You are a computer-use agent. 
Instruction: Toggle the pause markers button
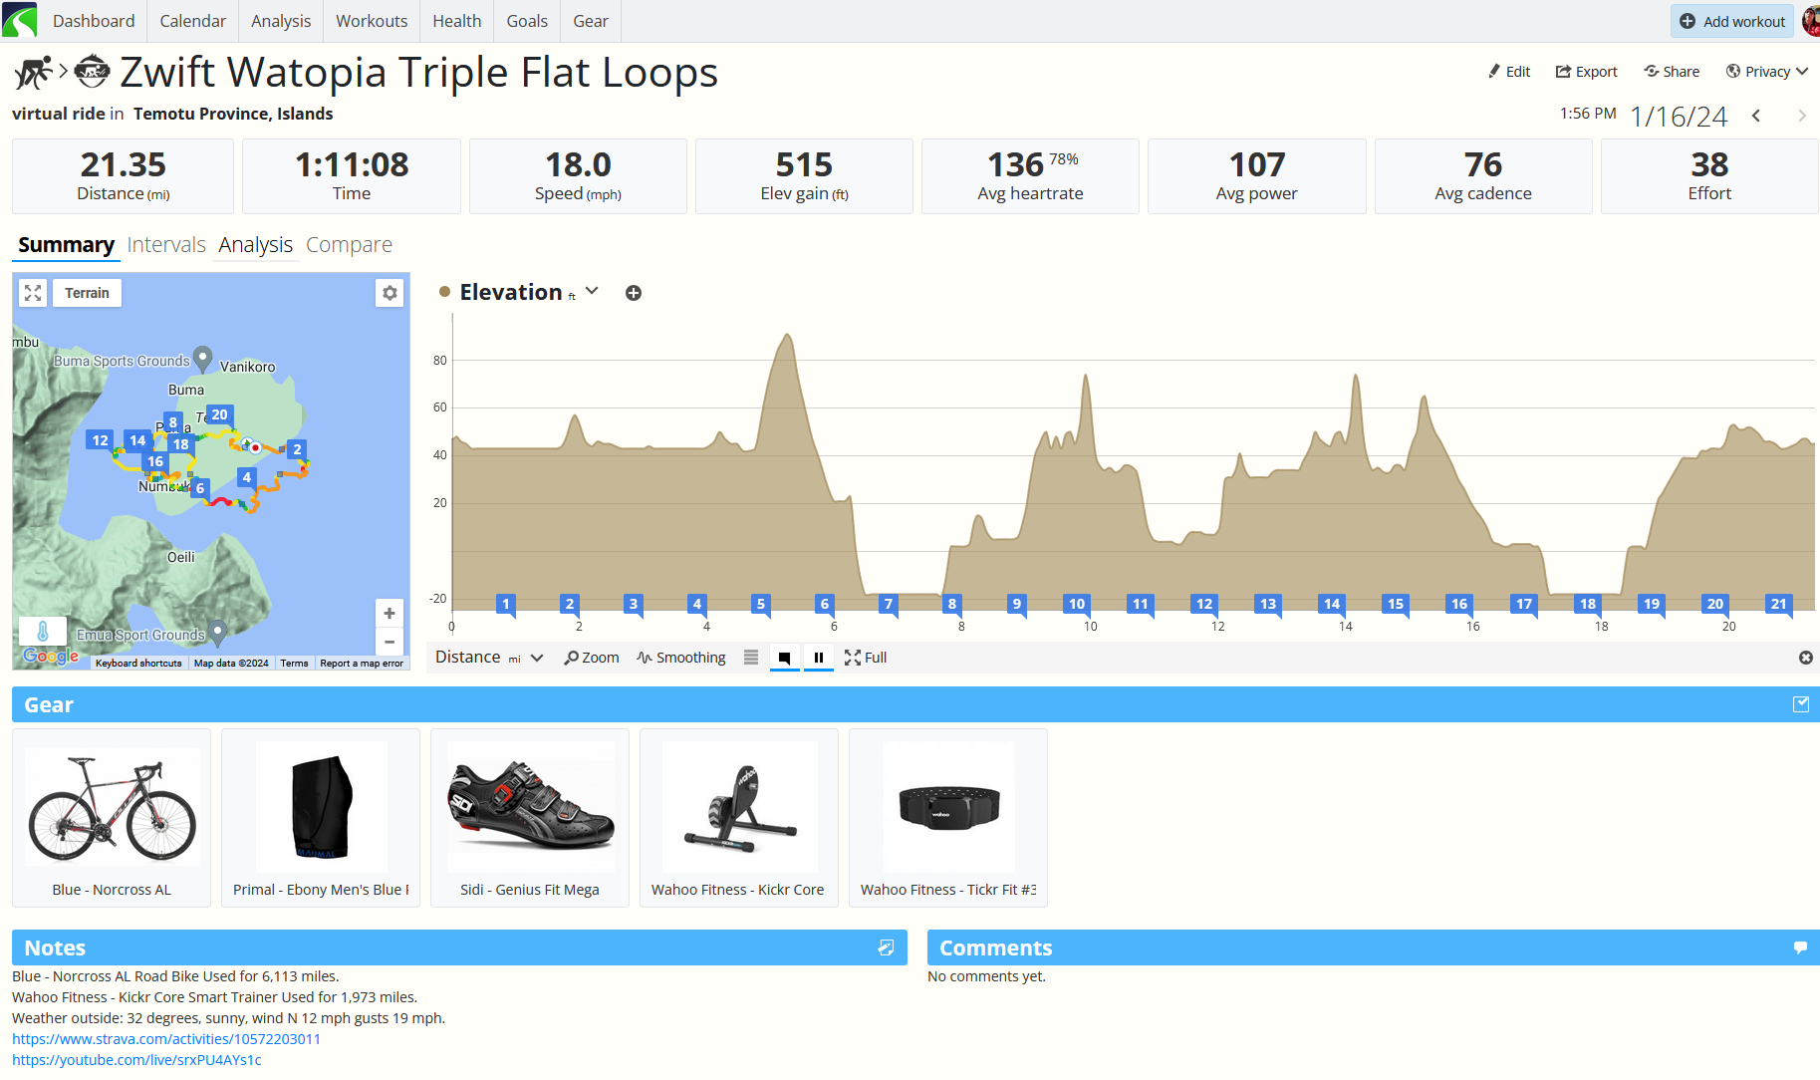[819, 658]
